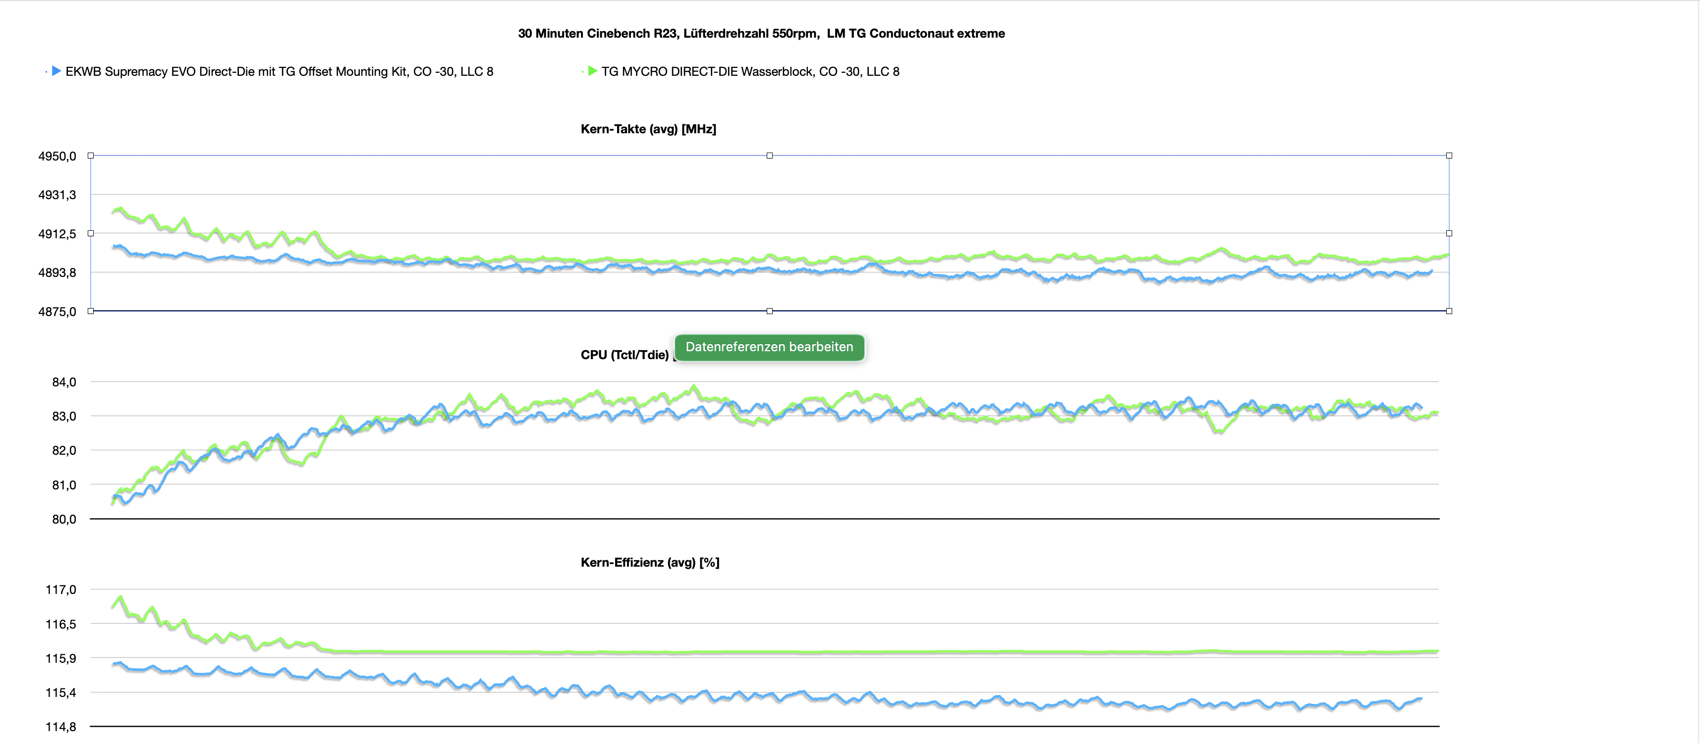This screenshot has height=743, width=1700.
Task: Click the 30 Minuten Cinebench R23 title
Action: pos(761,34)
